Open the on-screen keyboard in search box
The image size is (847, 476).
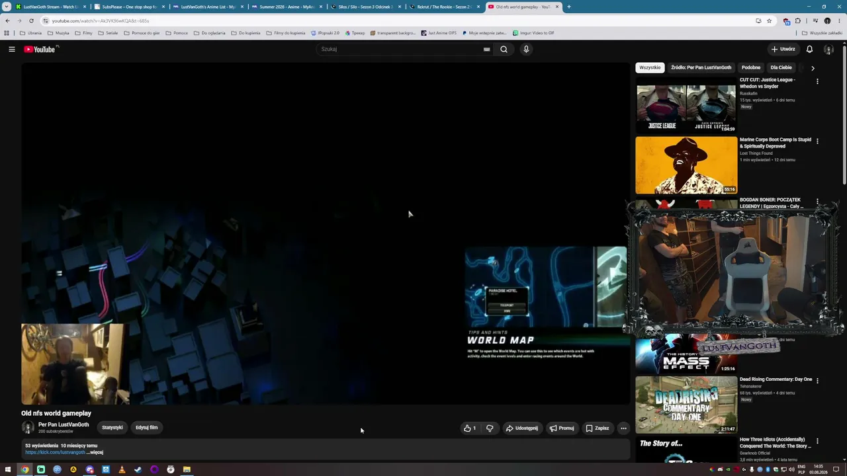(486, 49)
